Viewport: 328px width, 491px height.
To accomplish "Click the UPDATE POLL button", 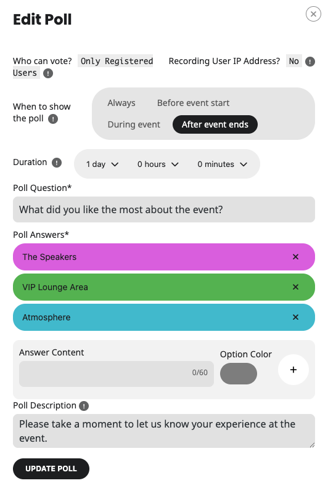I will pos(51,469).
